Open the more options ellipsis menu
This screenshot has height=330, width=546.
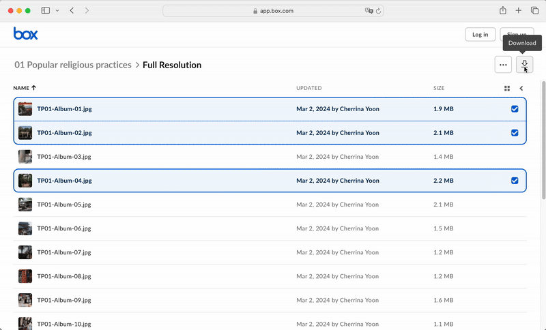coord(503,65)
